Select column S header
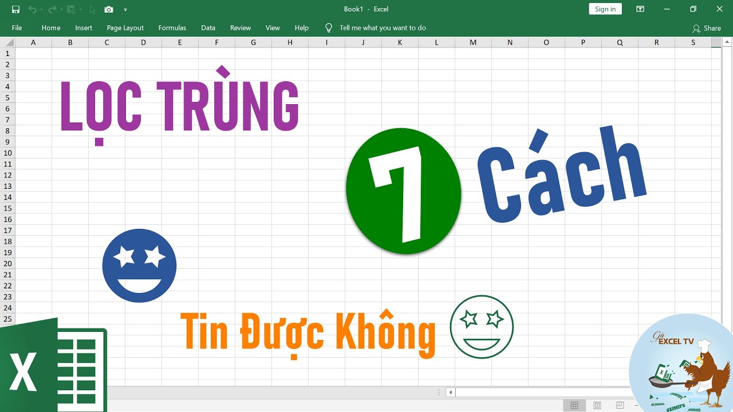This screenshot has width=733, height=412. click(693, 42)
